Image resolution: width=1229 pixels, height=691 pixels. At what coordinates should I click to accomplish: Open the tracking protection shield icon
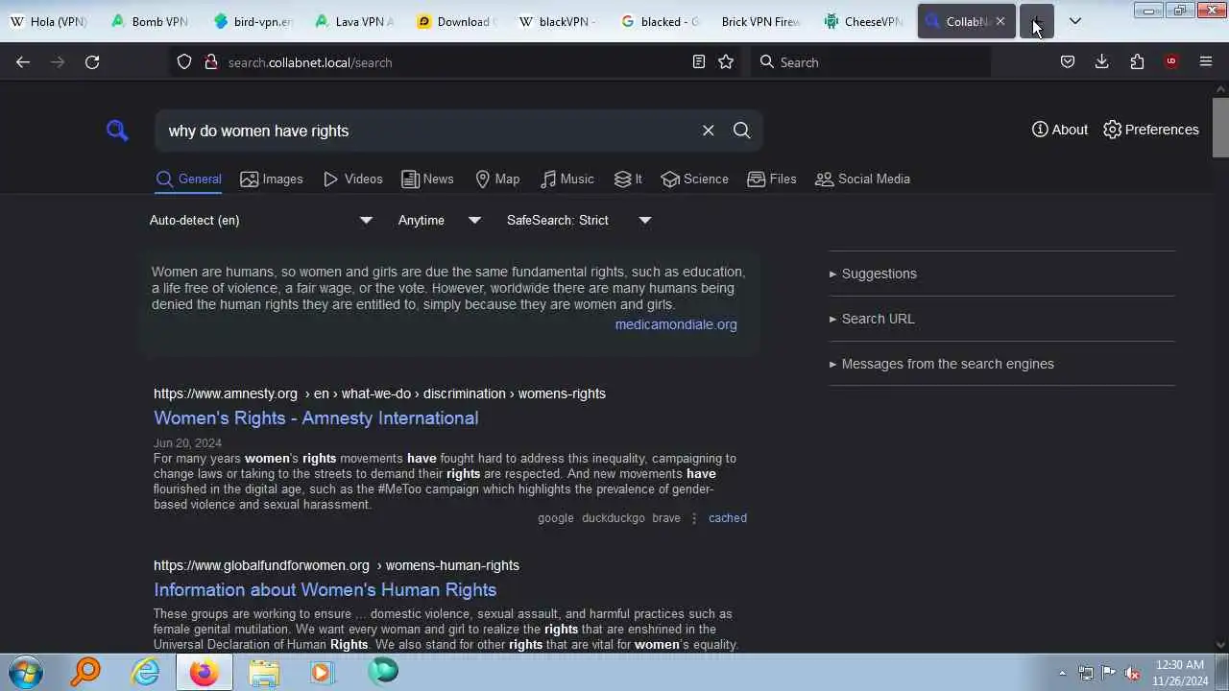click(x=184, y=61)
